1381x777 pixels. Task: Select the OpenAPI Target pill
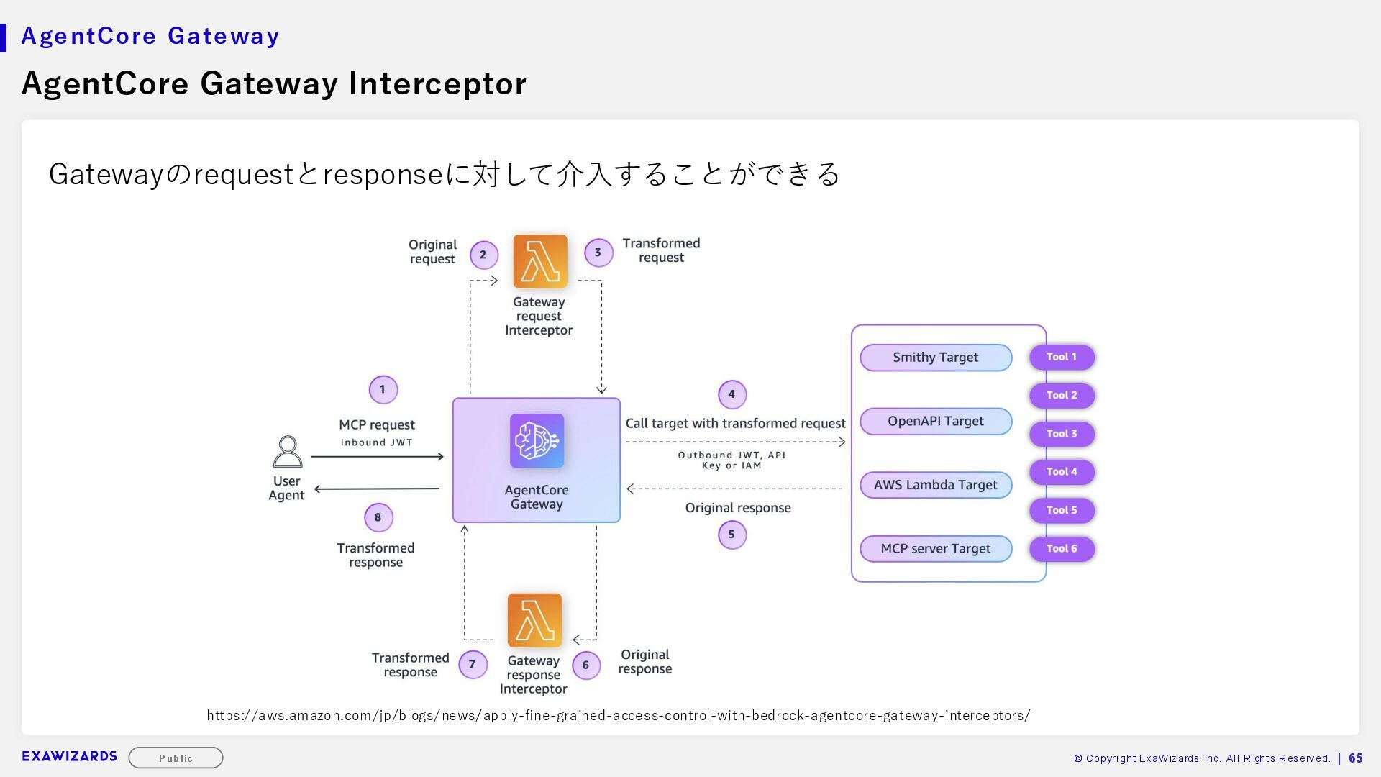(x=935, y=421)
